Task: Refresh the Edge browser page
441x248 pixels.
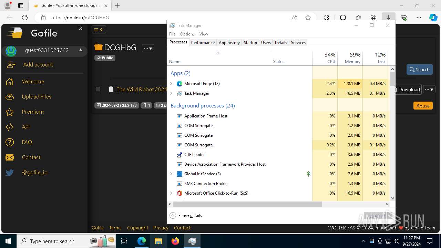Action: 25,18
